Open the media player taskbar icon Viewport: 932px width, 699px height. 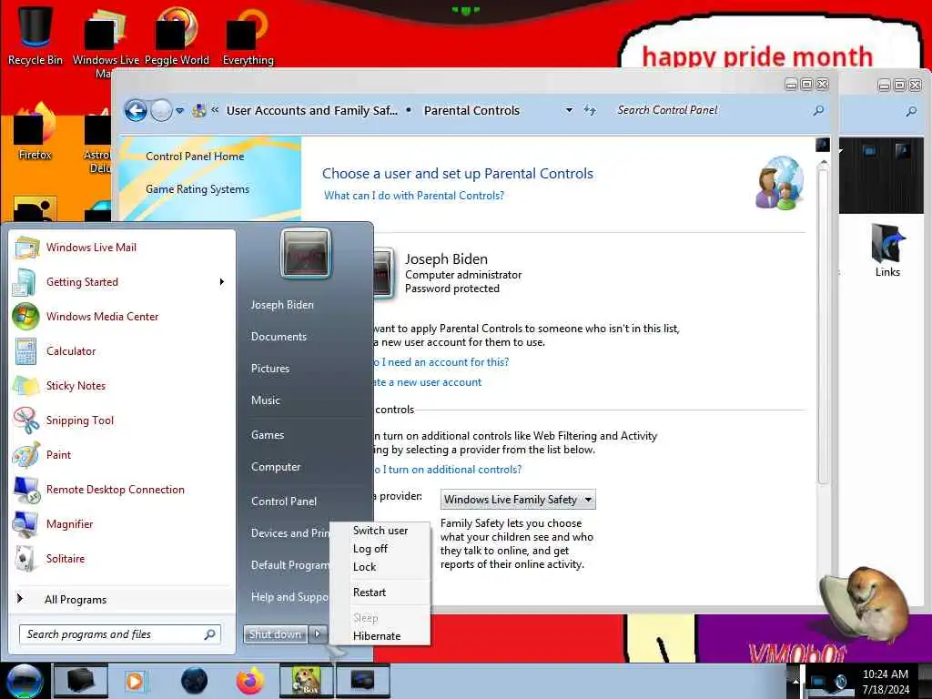pyautogui.click(x=135, y=681)
